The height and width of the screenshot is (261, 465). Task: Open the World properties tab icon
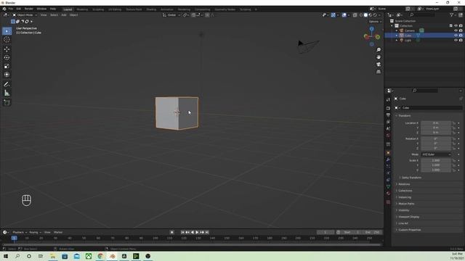coord(388,136)
